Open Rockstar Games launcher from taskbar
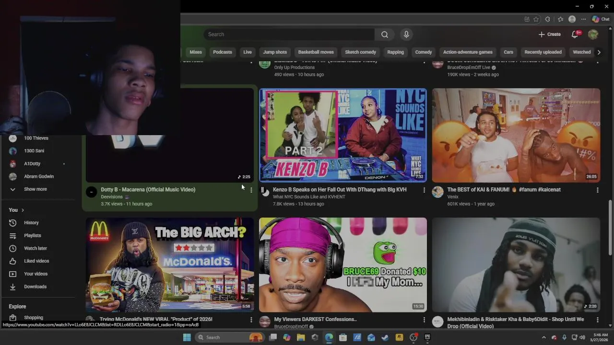The height and width of the screenshot is (345, 614). pyautogui.click(x=399, y=337)
